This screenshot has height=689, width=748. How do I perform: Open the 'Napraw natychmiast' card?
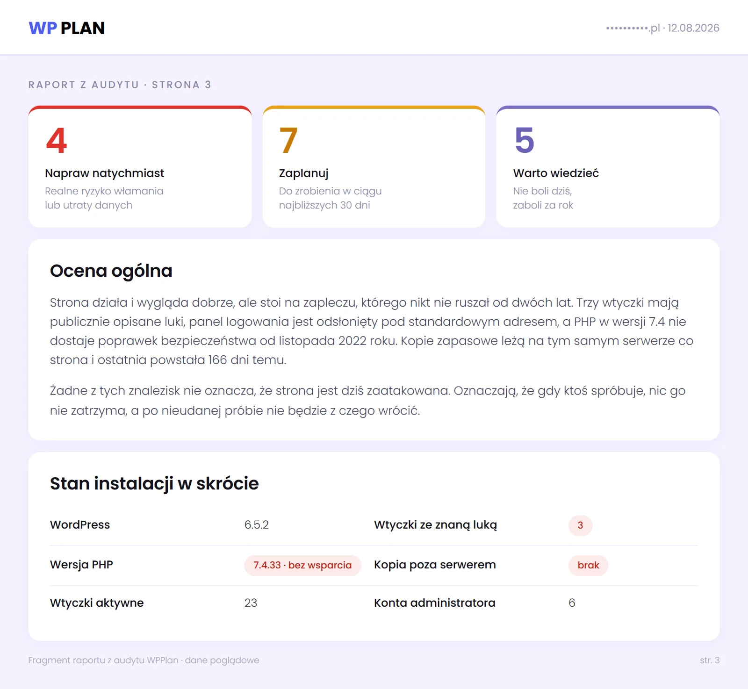point(140,167)
